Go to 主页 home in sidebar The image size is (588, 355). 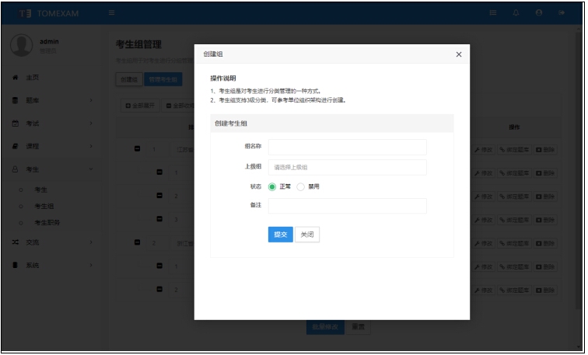coord(32,78)
